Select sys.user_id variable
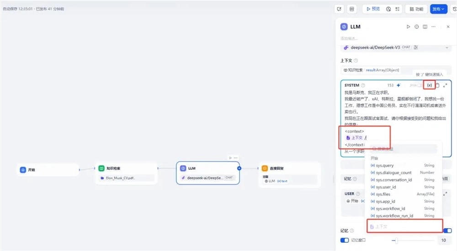This screenshot has height=251, width=457. [x=404, y=187]
